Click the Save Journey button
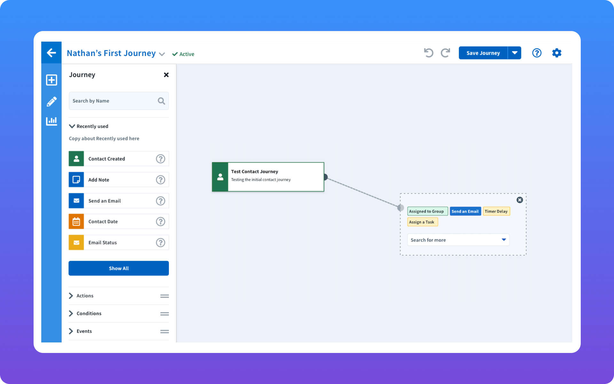 click(x=483, y=53)
